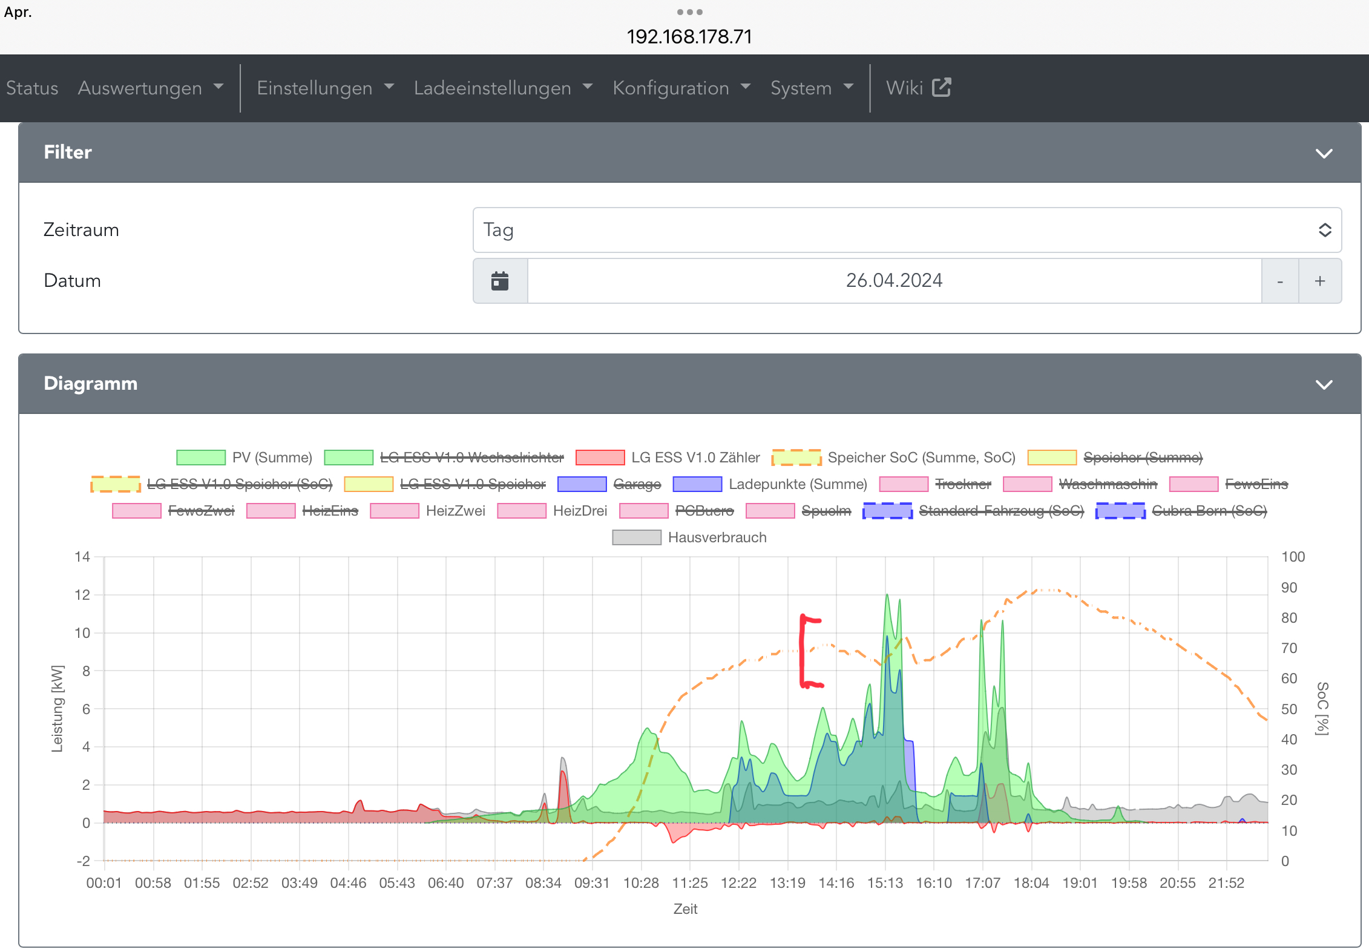Open the Auswertungen dropdown menu

click(x=151, y=88)
